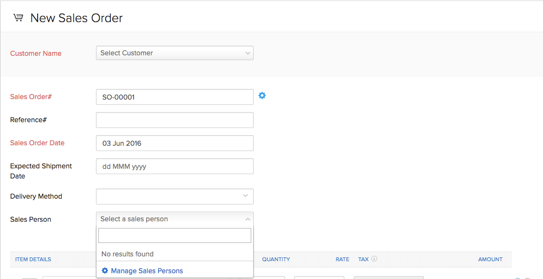This screenshot has height=279, width=543.
Task: Click the AMOUNT column header
Action: (x=490, y=259)
